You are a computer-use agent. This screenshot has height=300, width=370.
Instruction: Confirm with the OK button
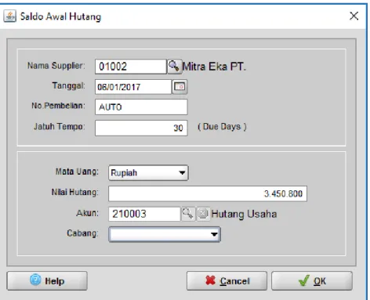pyautogui.click(x=312, y=280)
